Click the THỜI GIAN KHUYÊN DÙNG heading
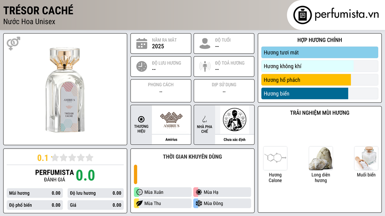Screen dimensions: 385x216 point(192,157)
